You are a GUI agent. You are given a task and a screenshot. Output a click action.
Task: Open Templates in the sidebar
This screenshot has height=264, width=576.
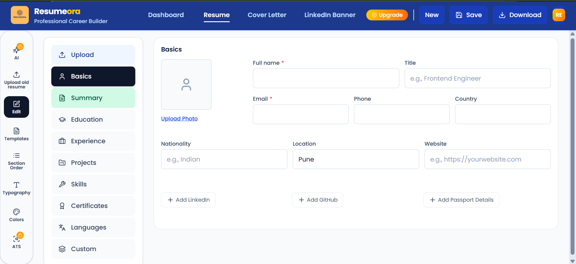coord(16,134)
